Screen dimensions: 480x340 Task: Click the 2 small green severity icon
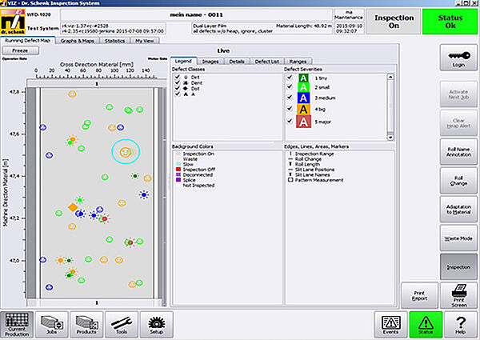tap(303, 87)
